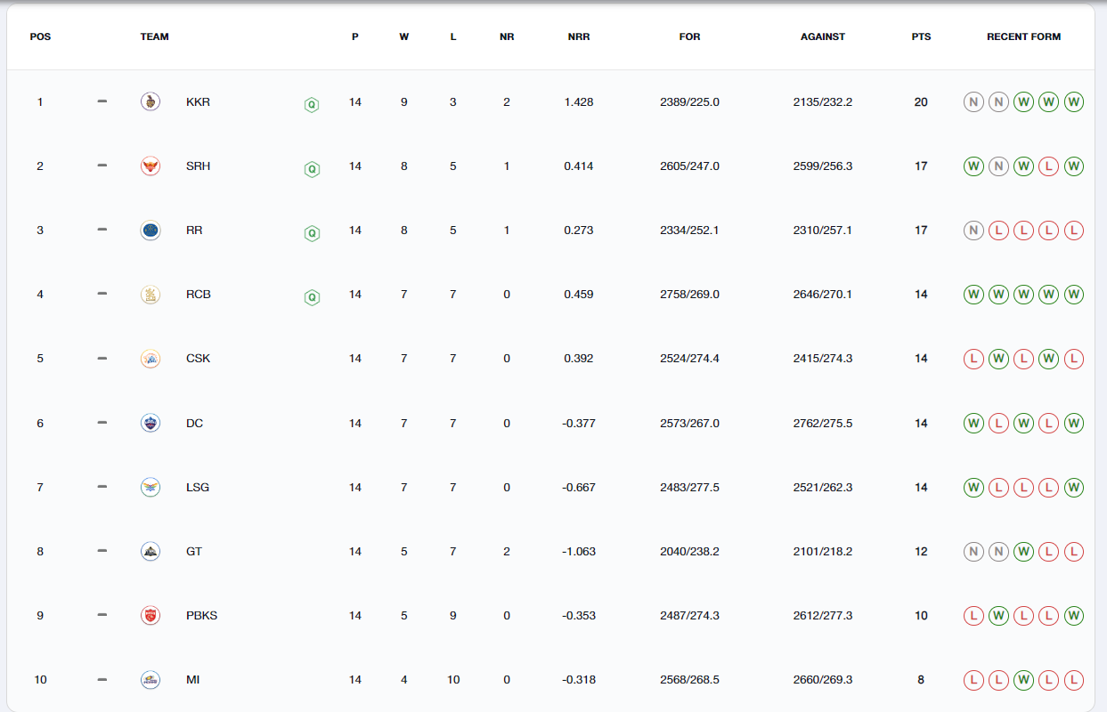Image resolution: width=1107 pixels, height=712 pixels.
Task: Click the PTS column header
Action: [921, 37]
